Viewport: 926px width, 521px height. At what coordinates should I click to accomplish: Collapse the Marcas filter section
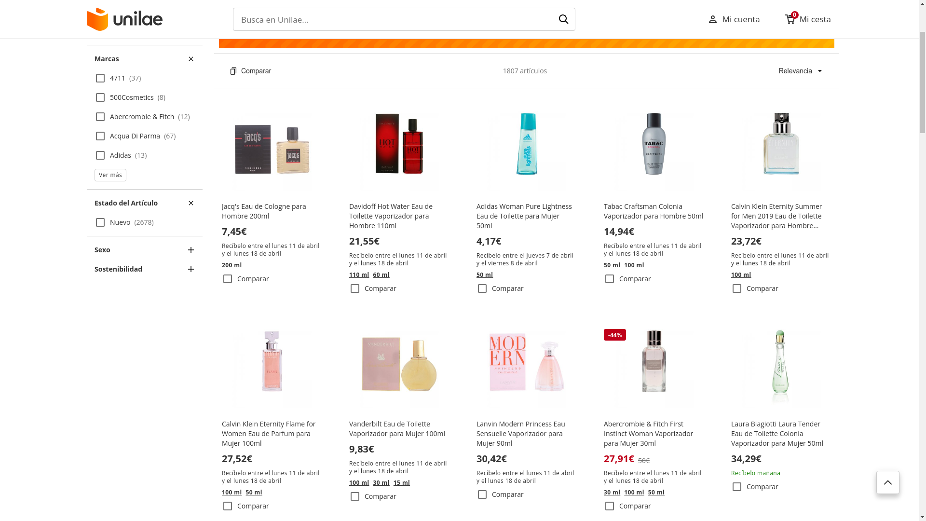tap(191, 59)
